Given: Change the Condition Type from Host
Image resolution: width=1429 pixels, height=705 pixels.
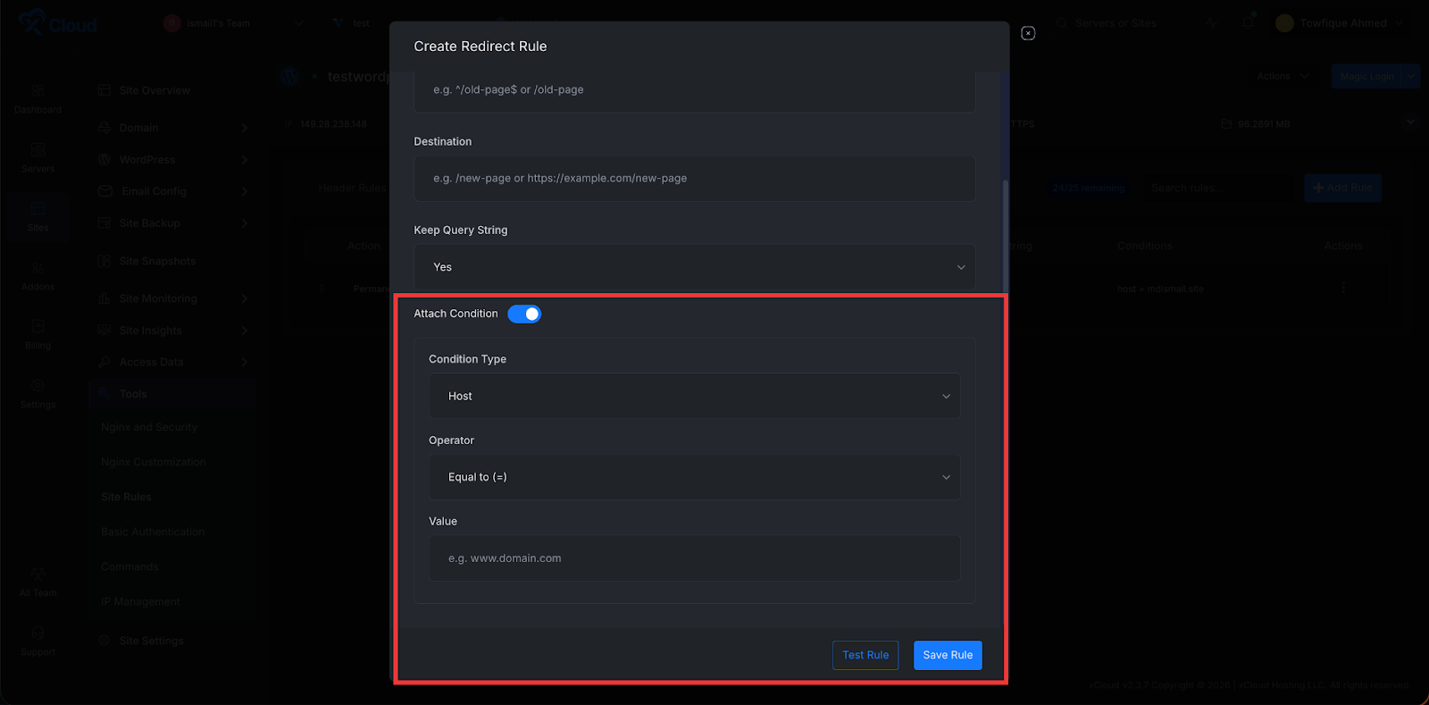Looking at the screenshot, I should [695, 396].
